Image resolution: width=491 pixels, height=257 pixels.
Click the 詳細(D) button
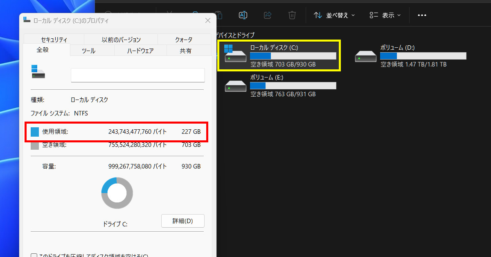click(182, 221)
